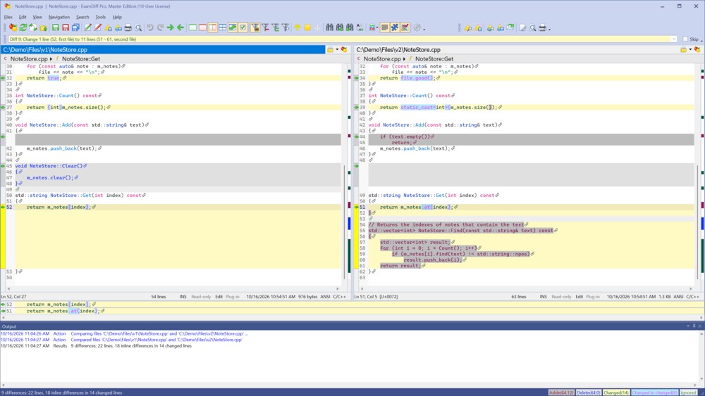Open the right printer dropdown arrow

[x=549, y=29]
